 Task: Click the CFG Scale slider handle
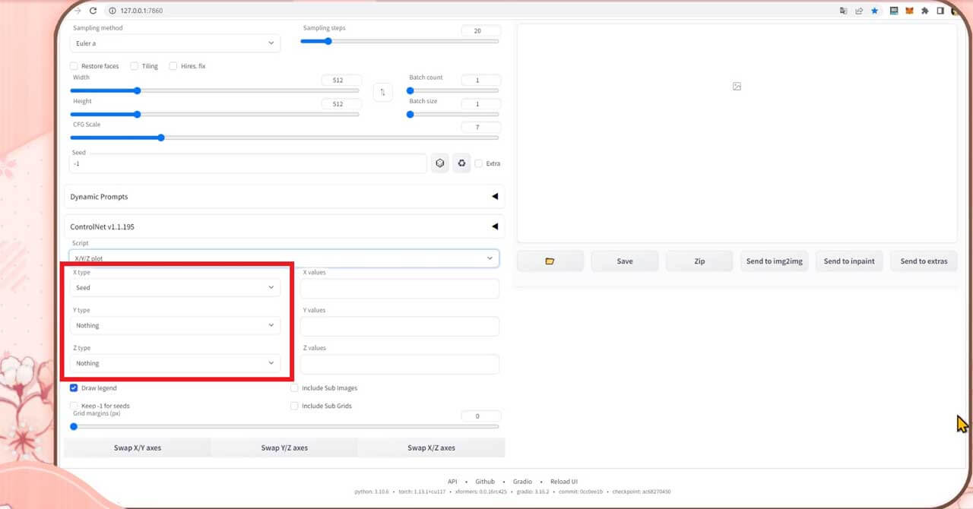pyautogui.click(x=160, y=138)
